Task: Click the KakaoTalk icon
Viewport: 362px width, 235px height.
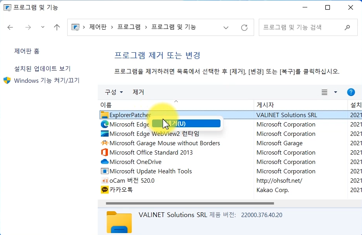Action: pyautogui.click(x=105, y=190)
